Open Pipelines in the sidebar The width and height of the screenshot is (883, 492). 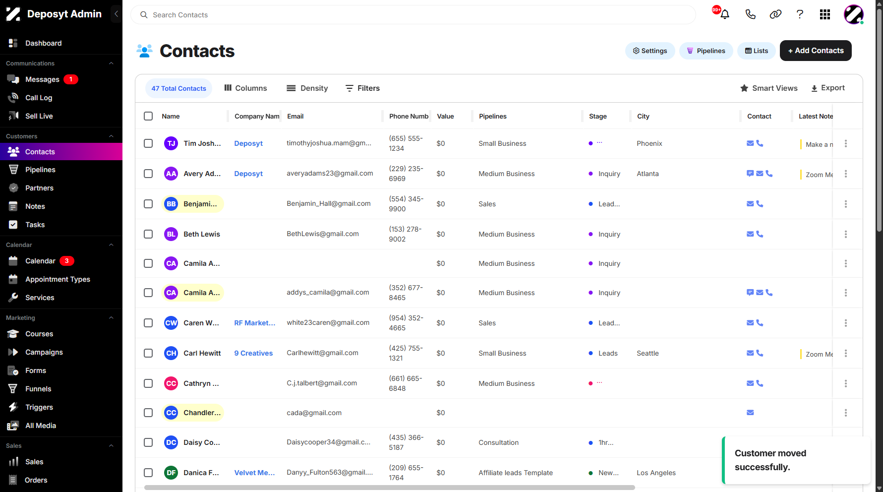[x=40, y=170]
